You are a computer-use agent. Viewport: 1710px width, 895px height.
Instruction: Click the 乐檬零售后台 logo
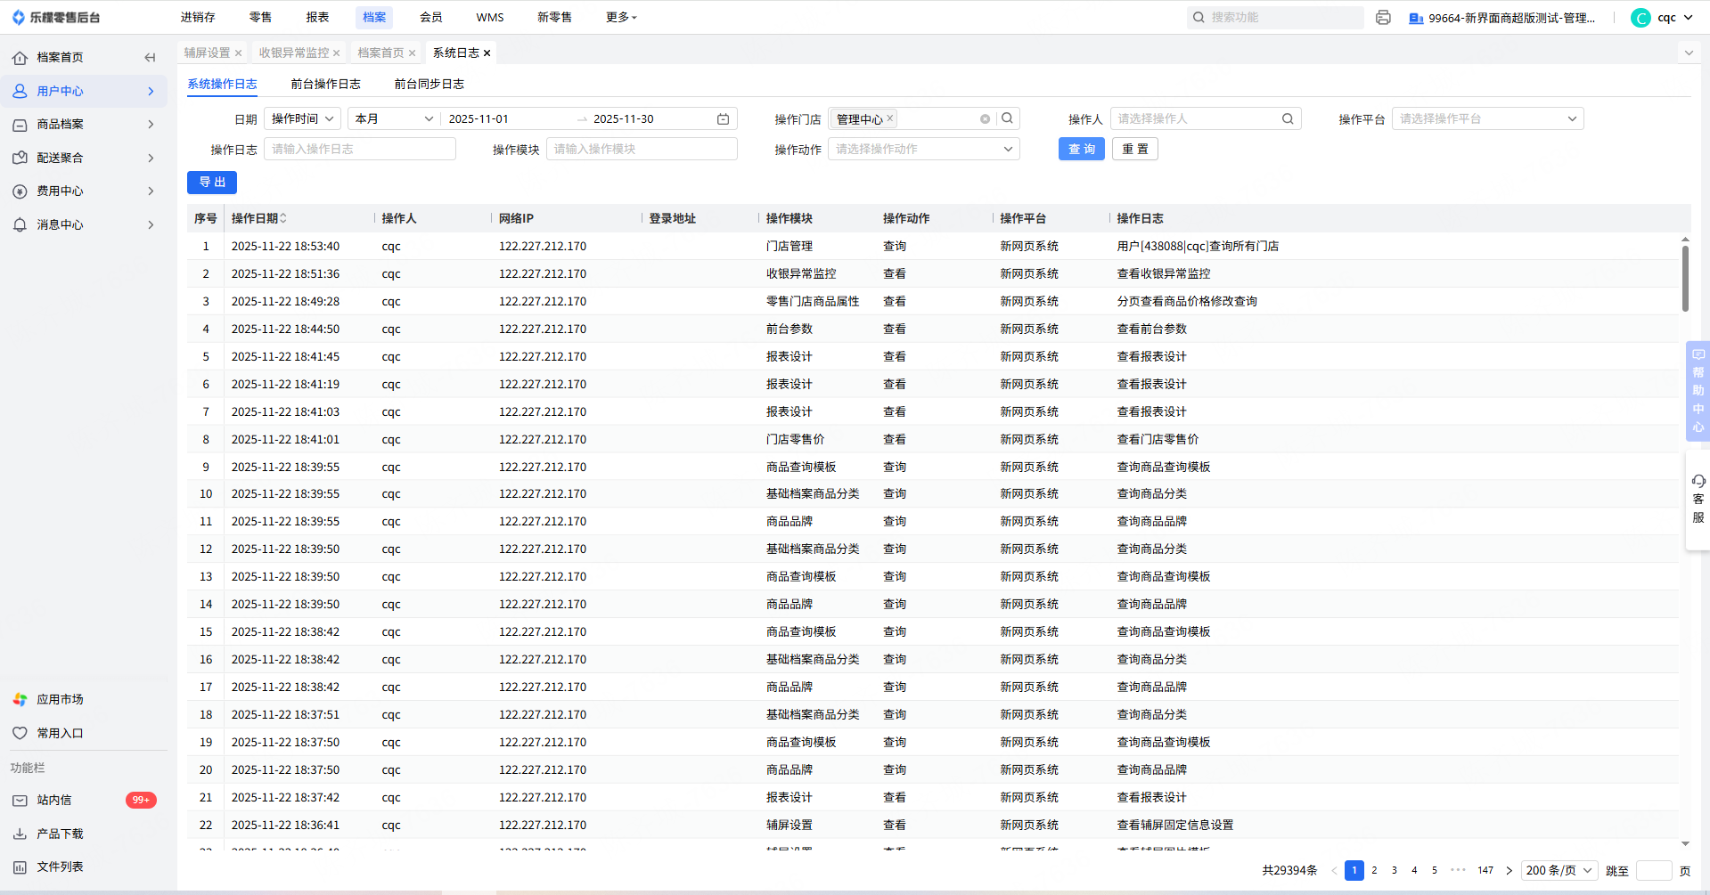pyautogui.click(x=55, y=18)
